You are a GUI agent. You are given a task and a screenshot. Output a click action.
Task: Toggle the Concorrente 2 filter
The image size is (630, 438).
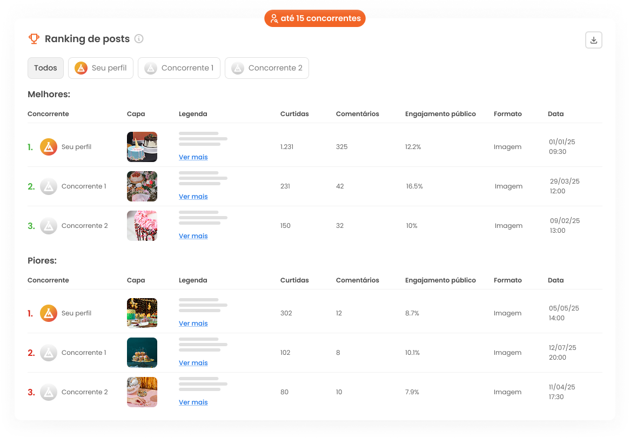(266, 68)
